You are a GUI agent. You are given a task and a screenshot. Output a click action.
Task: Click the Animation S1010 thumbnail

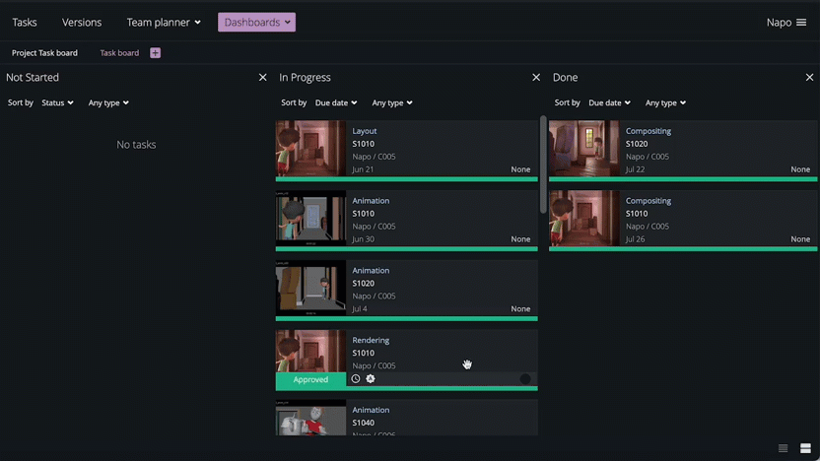310,218
